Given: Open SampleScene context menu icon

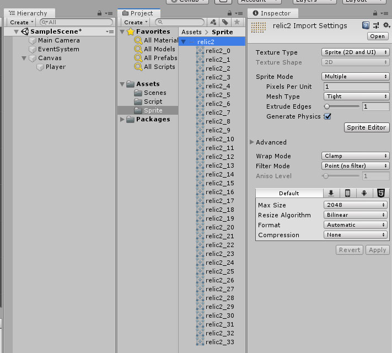Looking at the screenshot, I should [x=110, y=31].
